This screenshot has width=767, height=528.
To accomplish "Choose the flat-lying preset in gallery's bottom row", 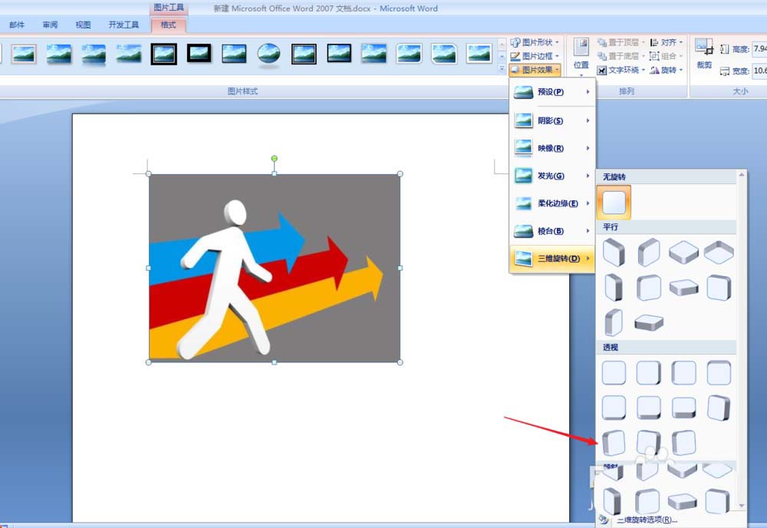I will click(x=683, y=502).
